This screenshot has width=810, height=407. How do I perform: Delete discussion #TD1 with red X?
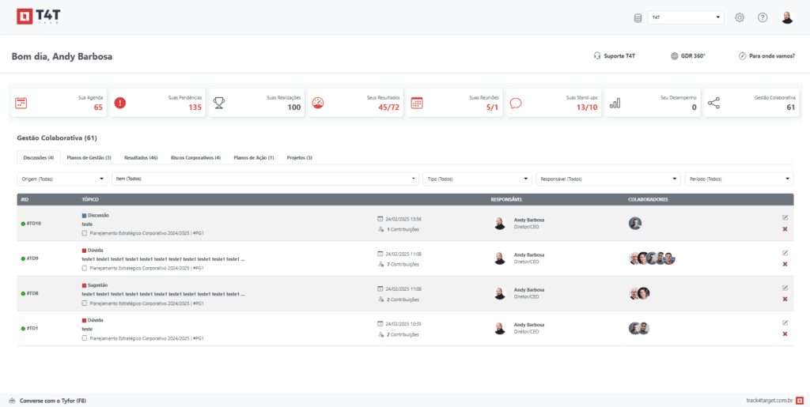785,334
